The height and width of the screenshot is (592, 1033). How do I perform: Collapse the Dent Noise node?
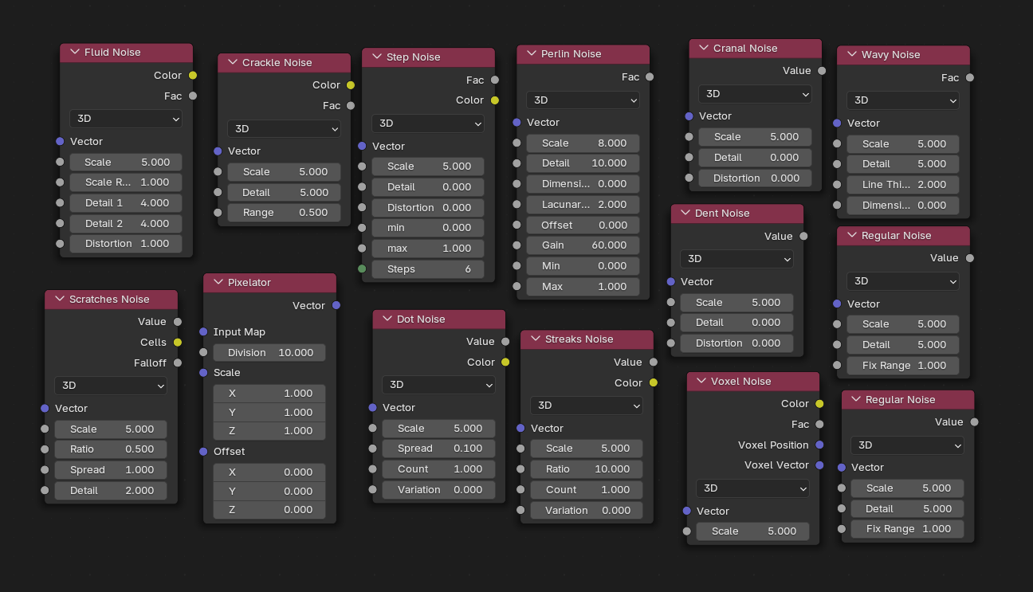pos(685,214)
